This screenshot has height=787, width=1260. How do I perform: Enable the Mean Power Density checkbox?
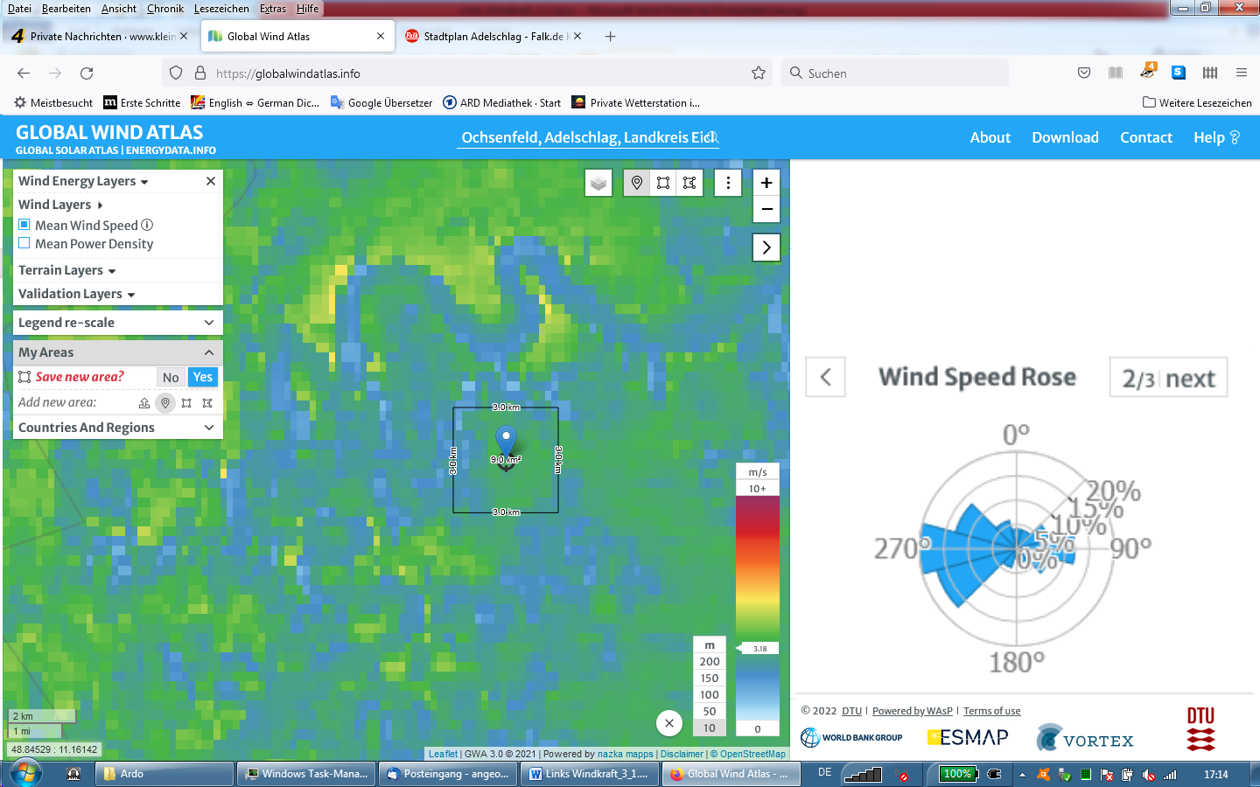pos(24,243)
